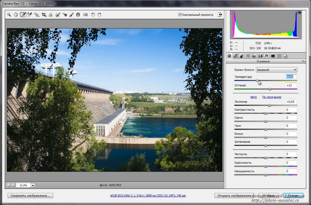Rotate image clockwise
This screenshot has height=205, width=311.
[100, 14]
